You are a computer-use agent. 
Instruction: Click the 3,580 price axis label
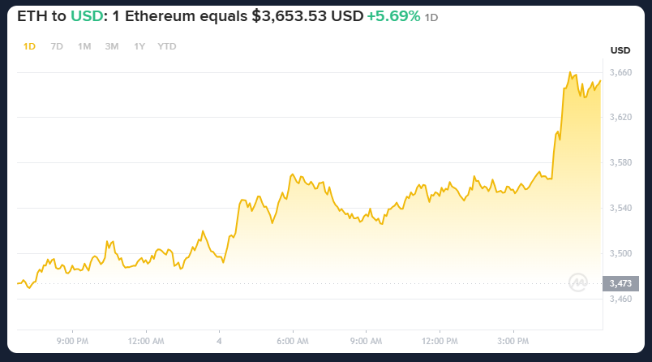point(620,163)
